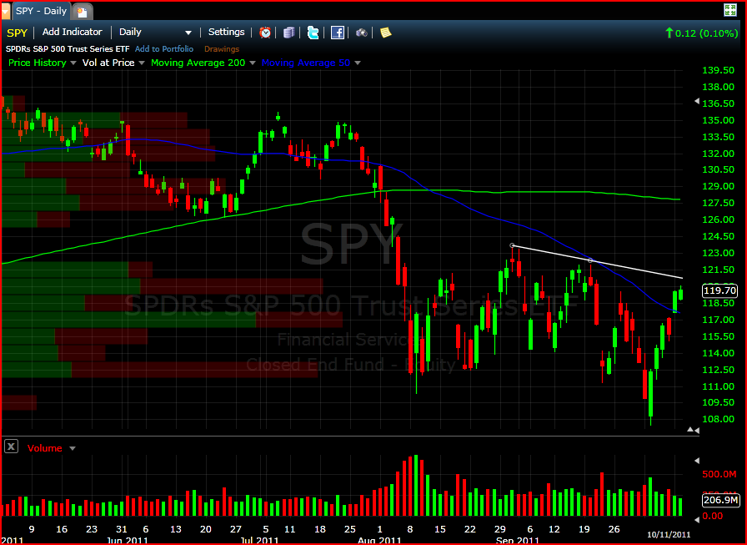Click the price axis collapse arrows near 108.00
747x545 pixels.
(693, 430)
